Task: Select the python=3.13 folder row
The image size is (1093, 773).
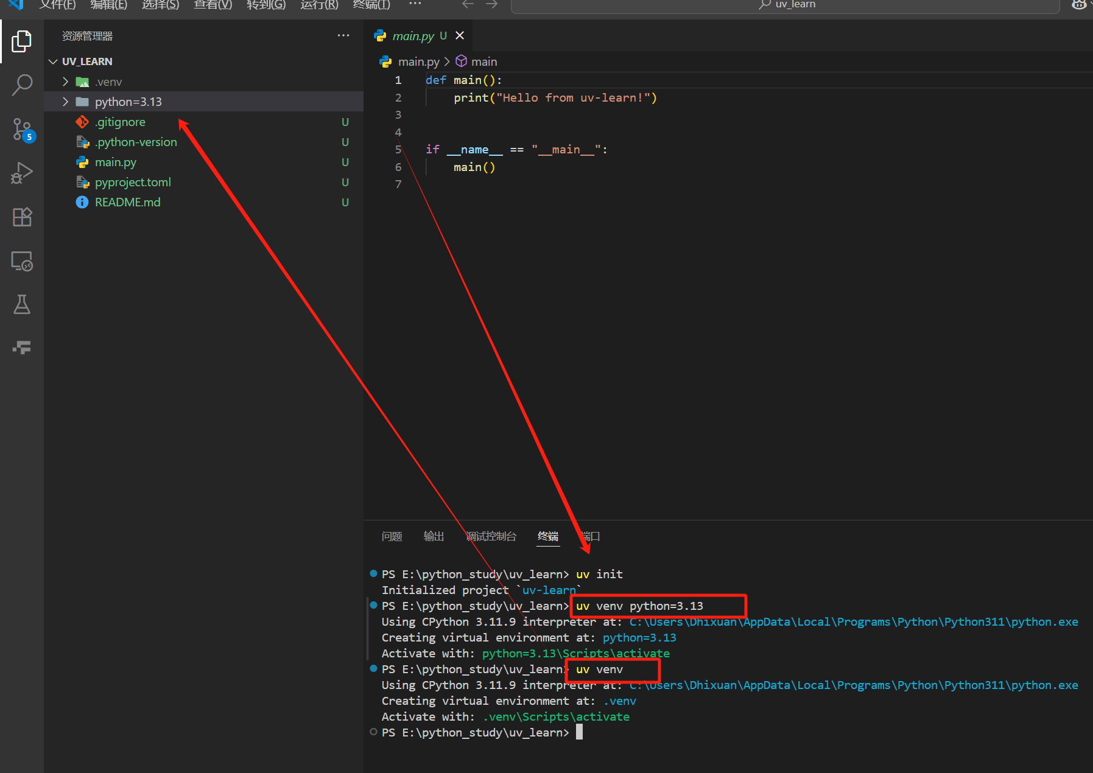Action: pos(203,102)
